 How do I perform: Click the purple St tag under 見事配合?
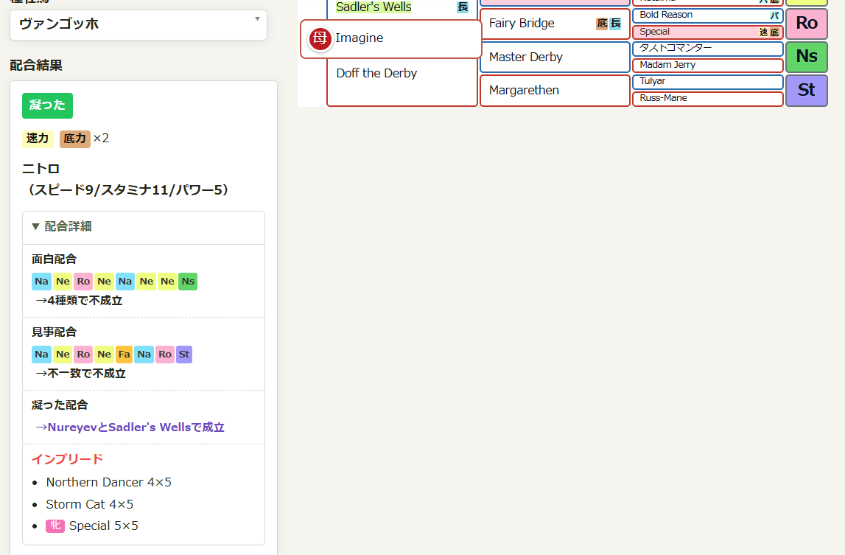[184, 355]
